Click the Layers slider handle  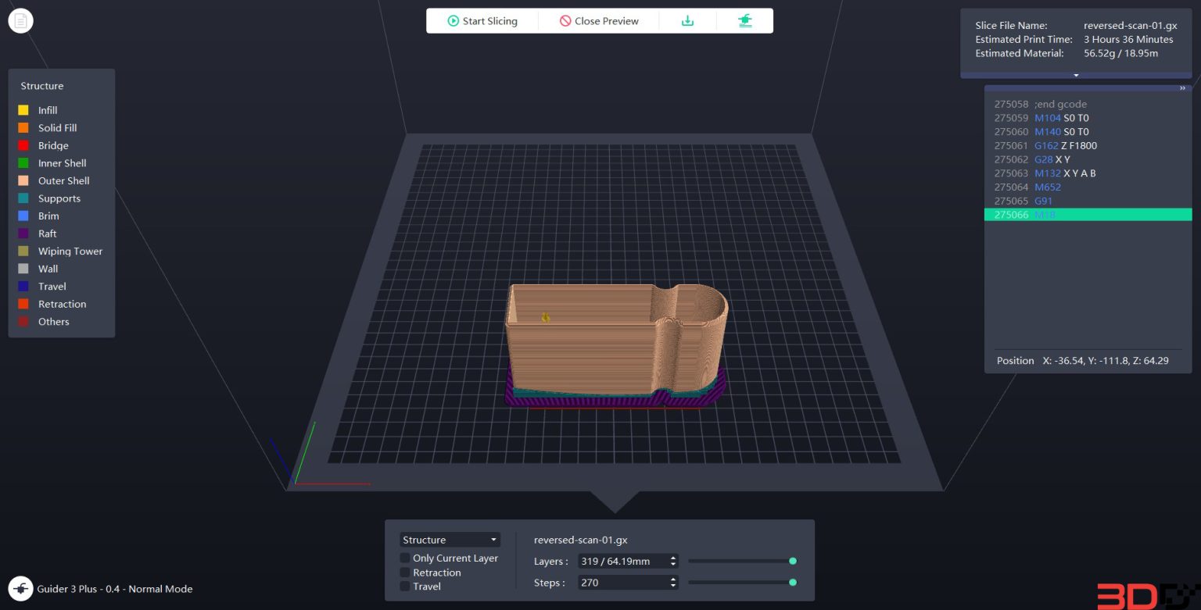(793, 561)
